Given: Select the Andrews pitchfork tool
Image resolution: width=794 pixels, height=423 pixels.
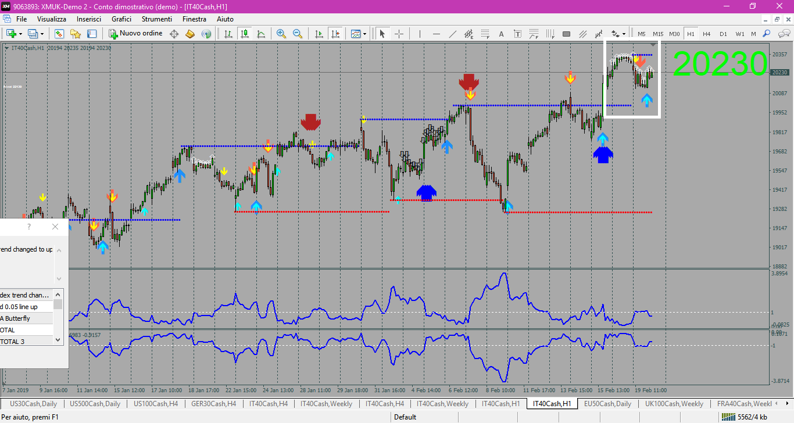Looking at the screenshot, I should (582, 34).
